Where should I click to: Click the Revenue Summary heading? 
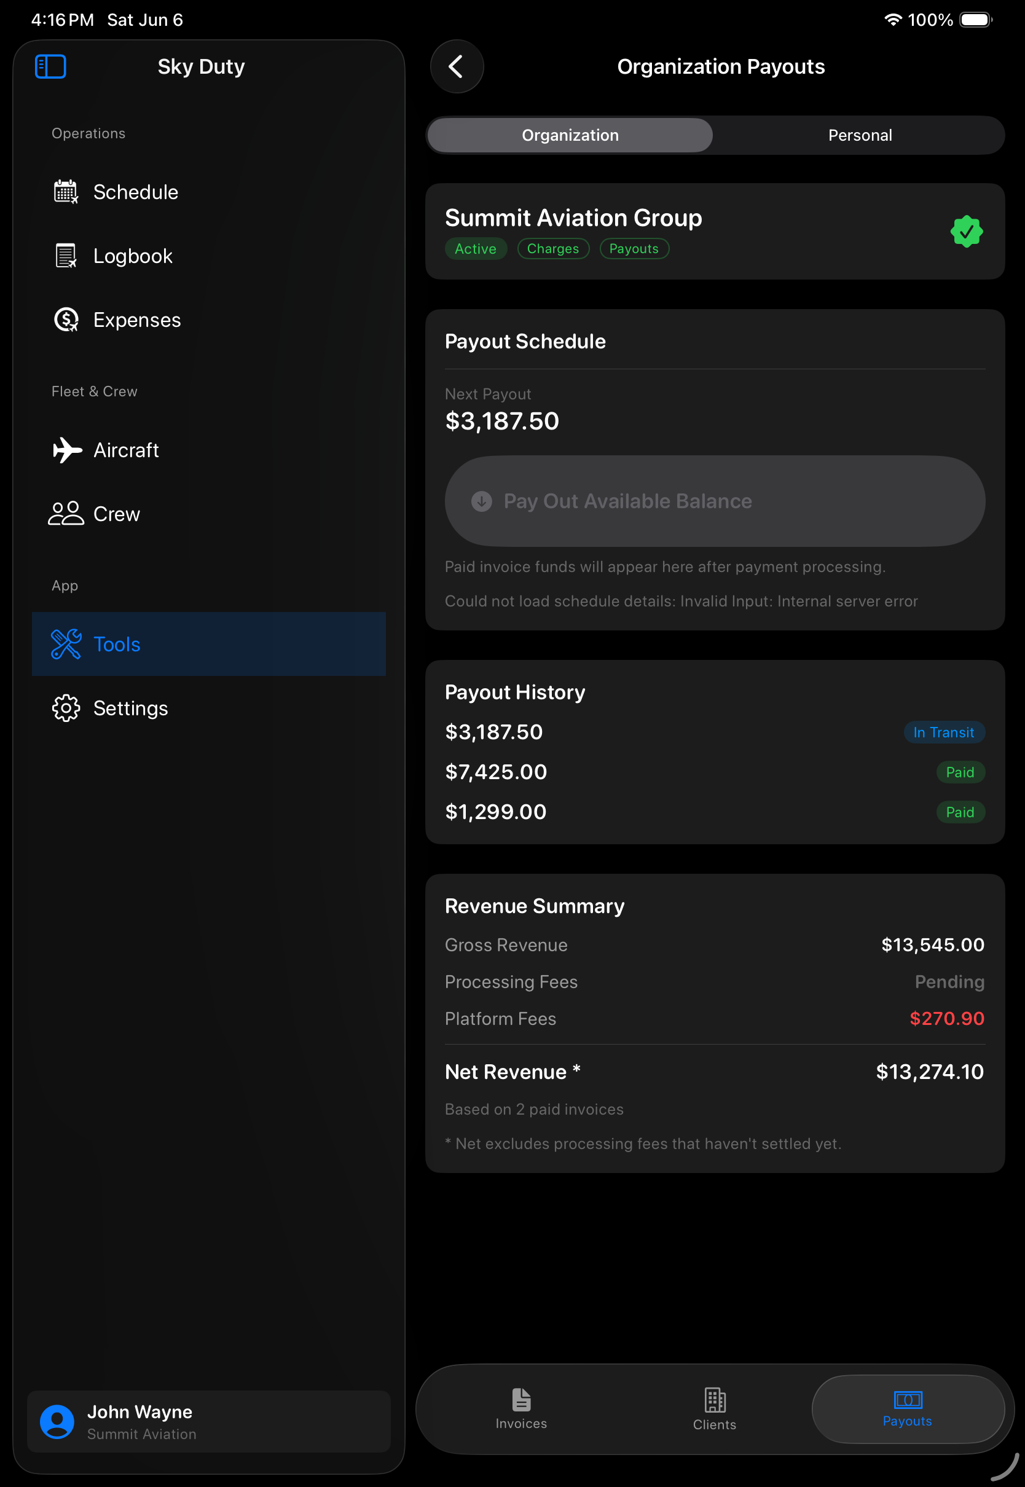tap(535, 906)
